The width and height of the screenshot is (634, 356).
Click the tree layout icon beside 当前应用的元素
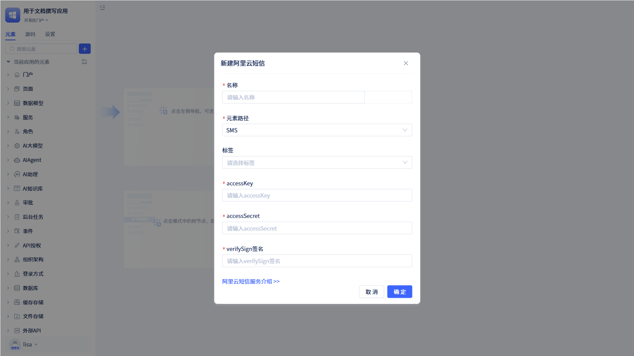[84, 62]
